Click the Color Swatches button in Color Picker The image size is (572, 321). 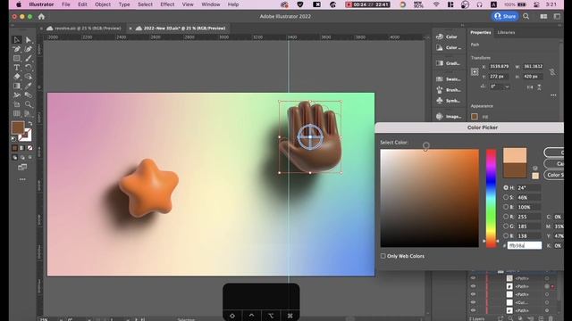[x=554, y=175]
